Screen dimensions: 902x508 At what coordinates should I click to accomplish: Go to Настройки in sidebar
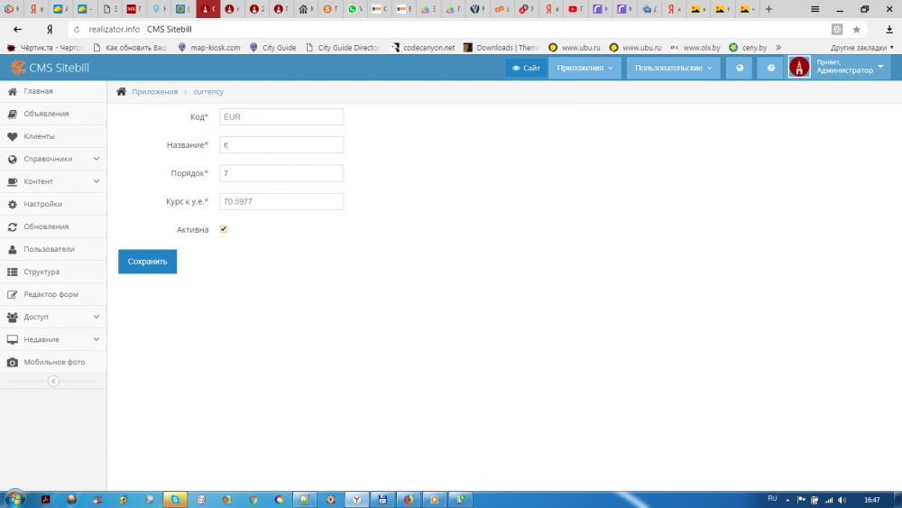click(x=42, y=204)
